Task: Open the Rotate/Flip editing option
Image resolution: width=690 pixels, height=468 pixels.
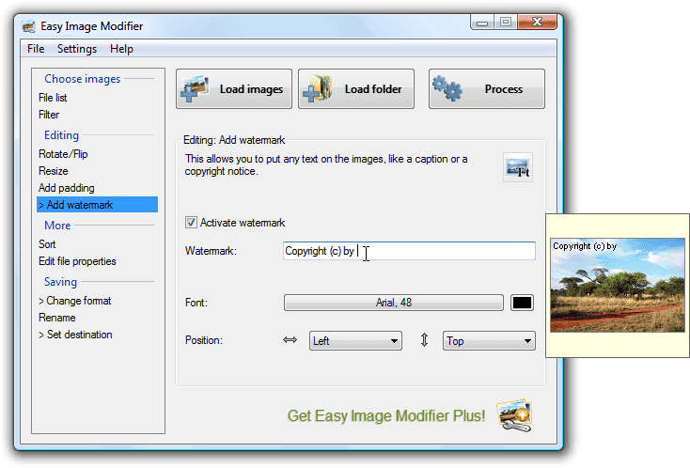Action: click(x=63, y=154)
